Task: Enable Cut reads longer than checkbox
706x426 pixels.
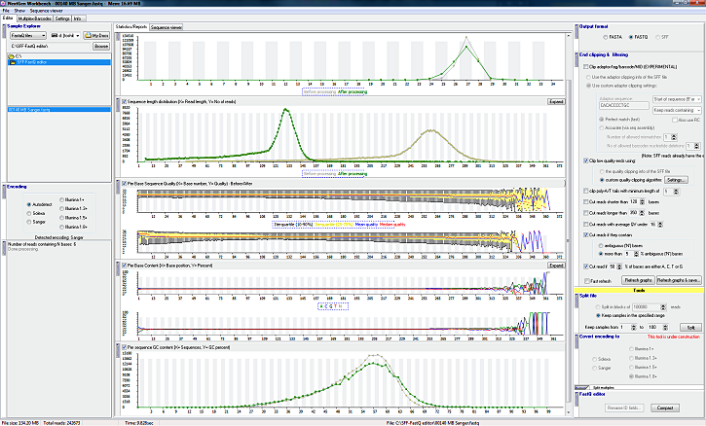Action: [586, 213]
